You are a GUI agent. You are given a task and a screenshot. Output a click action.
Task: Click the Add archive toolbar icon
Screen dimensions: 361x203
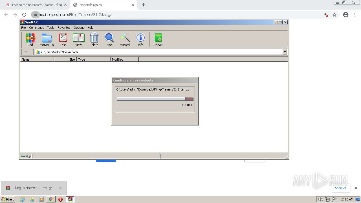pyautogui.click(x=30, y=40)
